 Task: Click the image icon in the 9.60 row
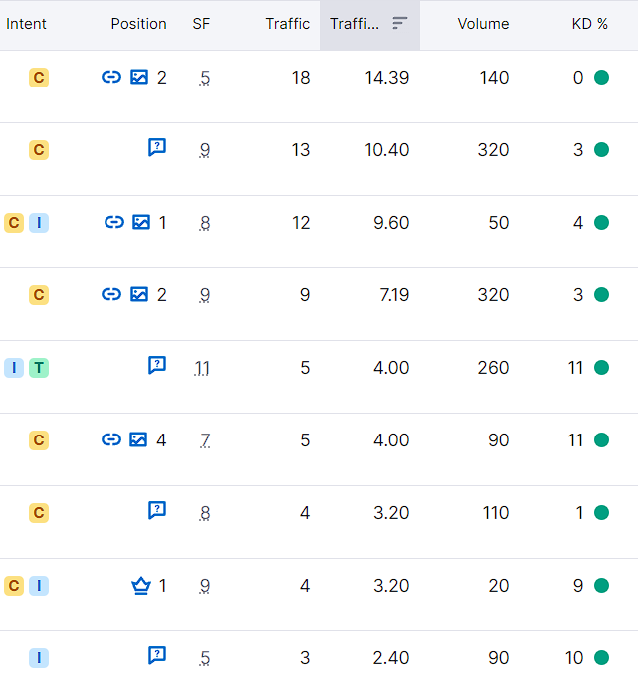[141, 222]
